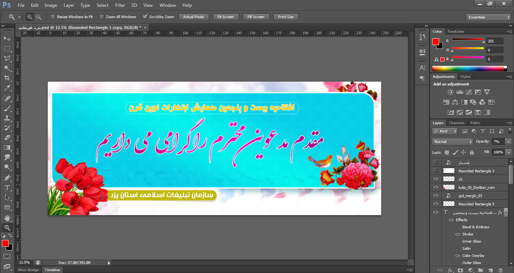
Task: Enable Resize Windows to Fit checkbox
Action: (x=53, y=17)
